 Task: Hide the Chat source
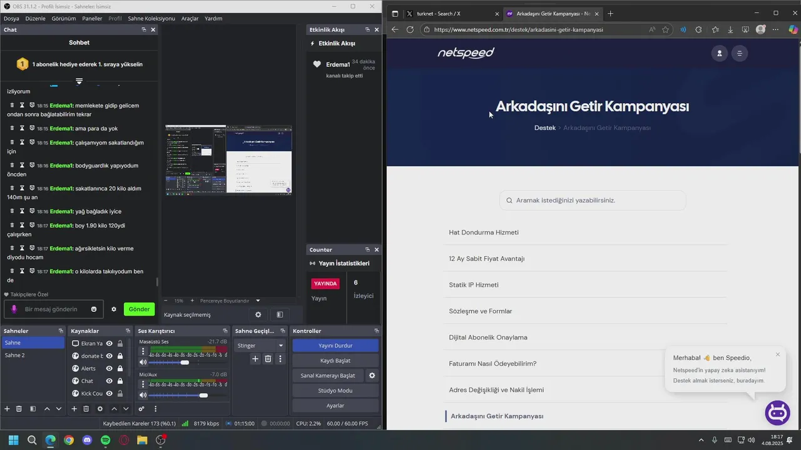click(110, 381)
